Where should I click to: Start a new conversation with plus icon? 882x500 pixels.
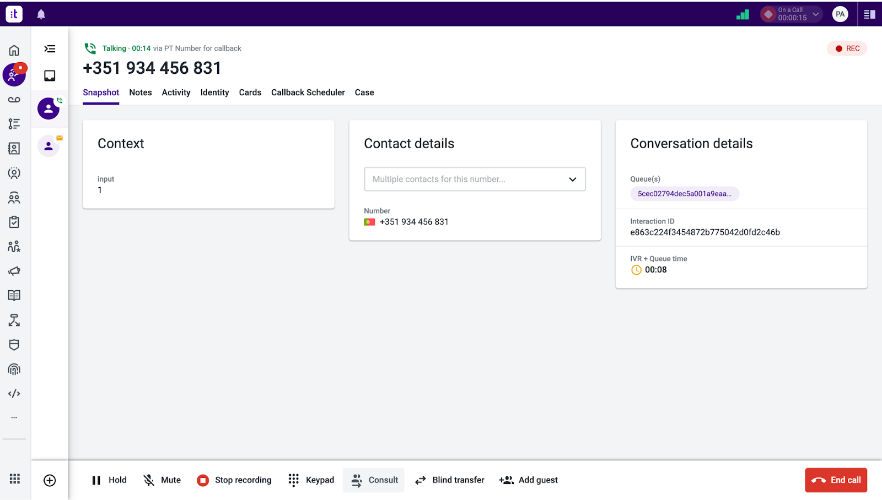click(x=50, y=480)
